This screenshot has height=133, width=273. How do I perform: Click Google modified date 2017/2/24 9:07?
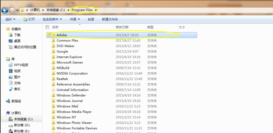(x=127, y=52)
